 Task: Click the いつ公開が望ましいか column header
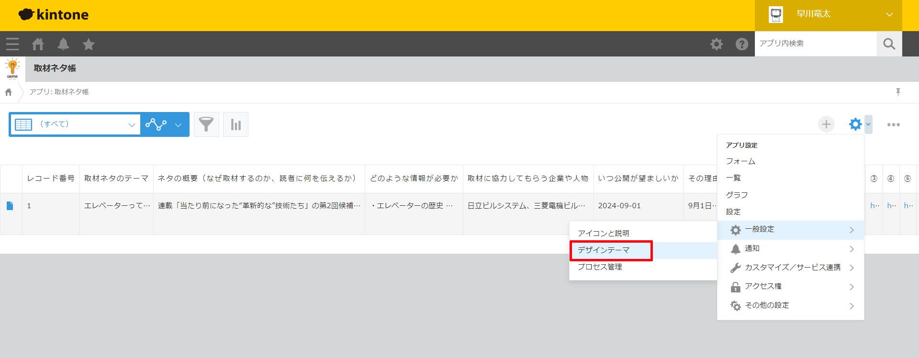[x=639, y=179]
